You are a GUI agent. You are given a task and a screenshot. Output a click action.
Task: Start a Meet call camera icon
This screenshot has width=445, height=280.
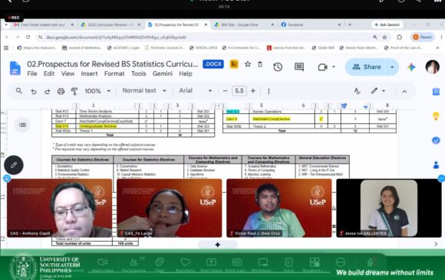[323, 67]
